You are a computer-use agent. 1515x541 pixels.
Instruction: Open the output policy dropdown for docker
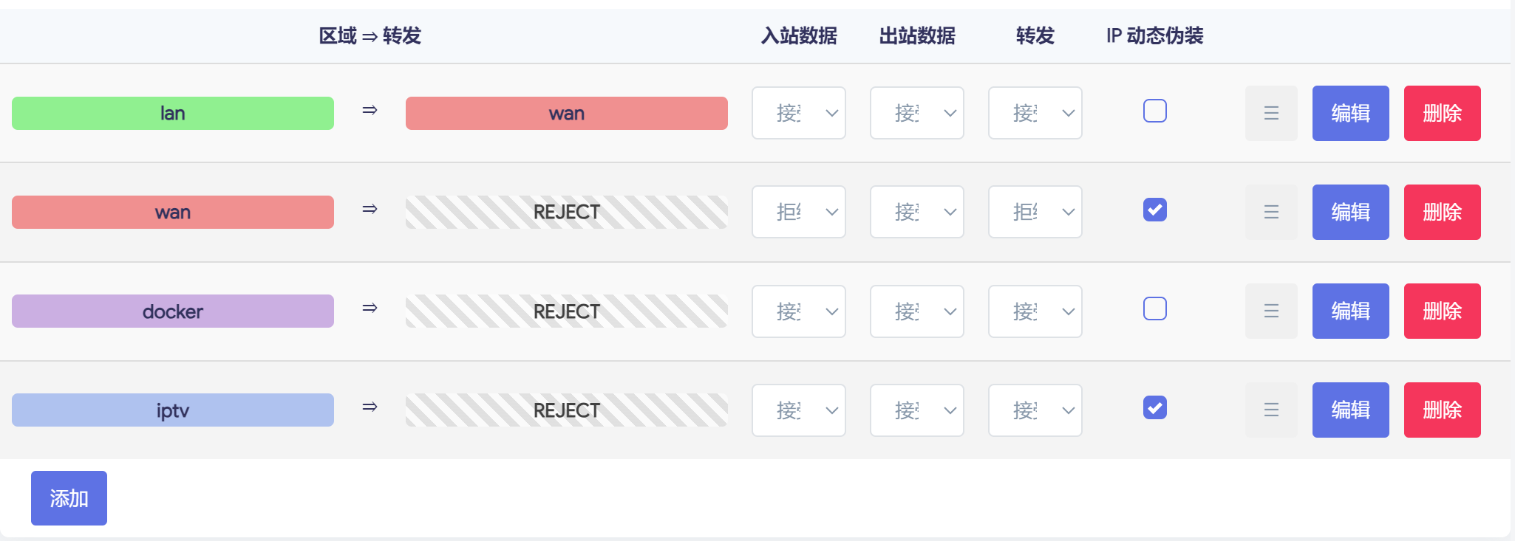click(916, 311)
